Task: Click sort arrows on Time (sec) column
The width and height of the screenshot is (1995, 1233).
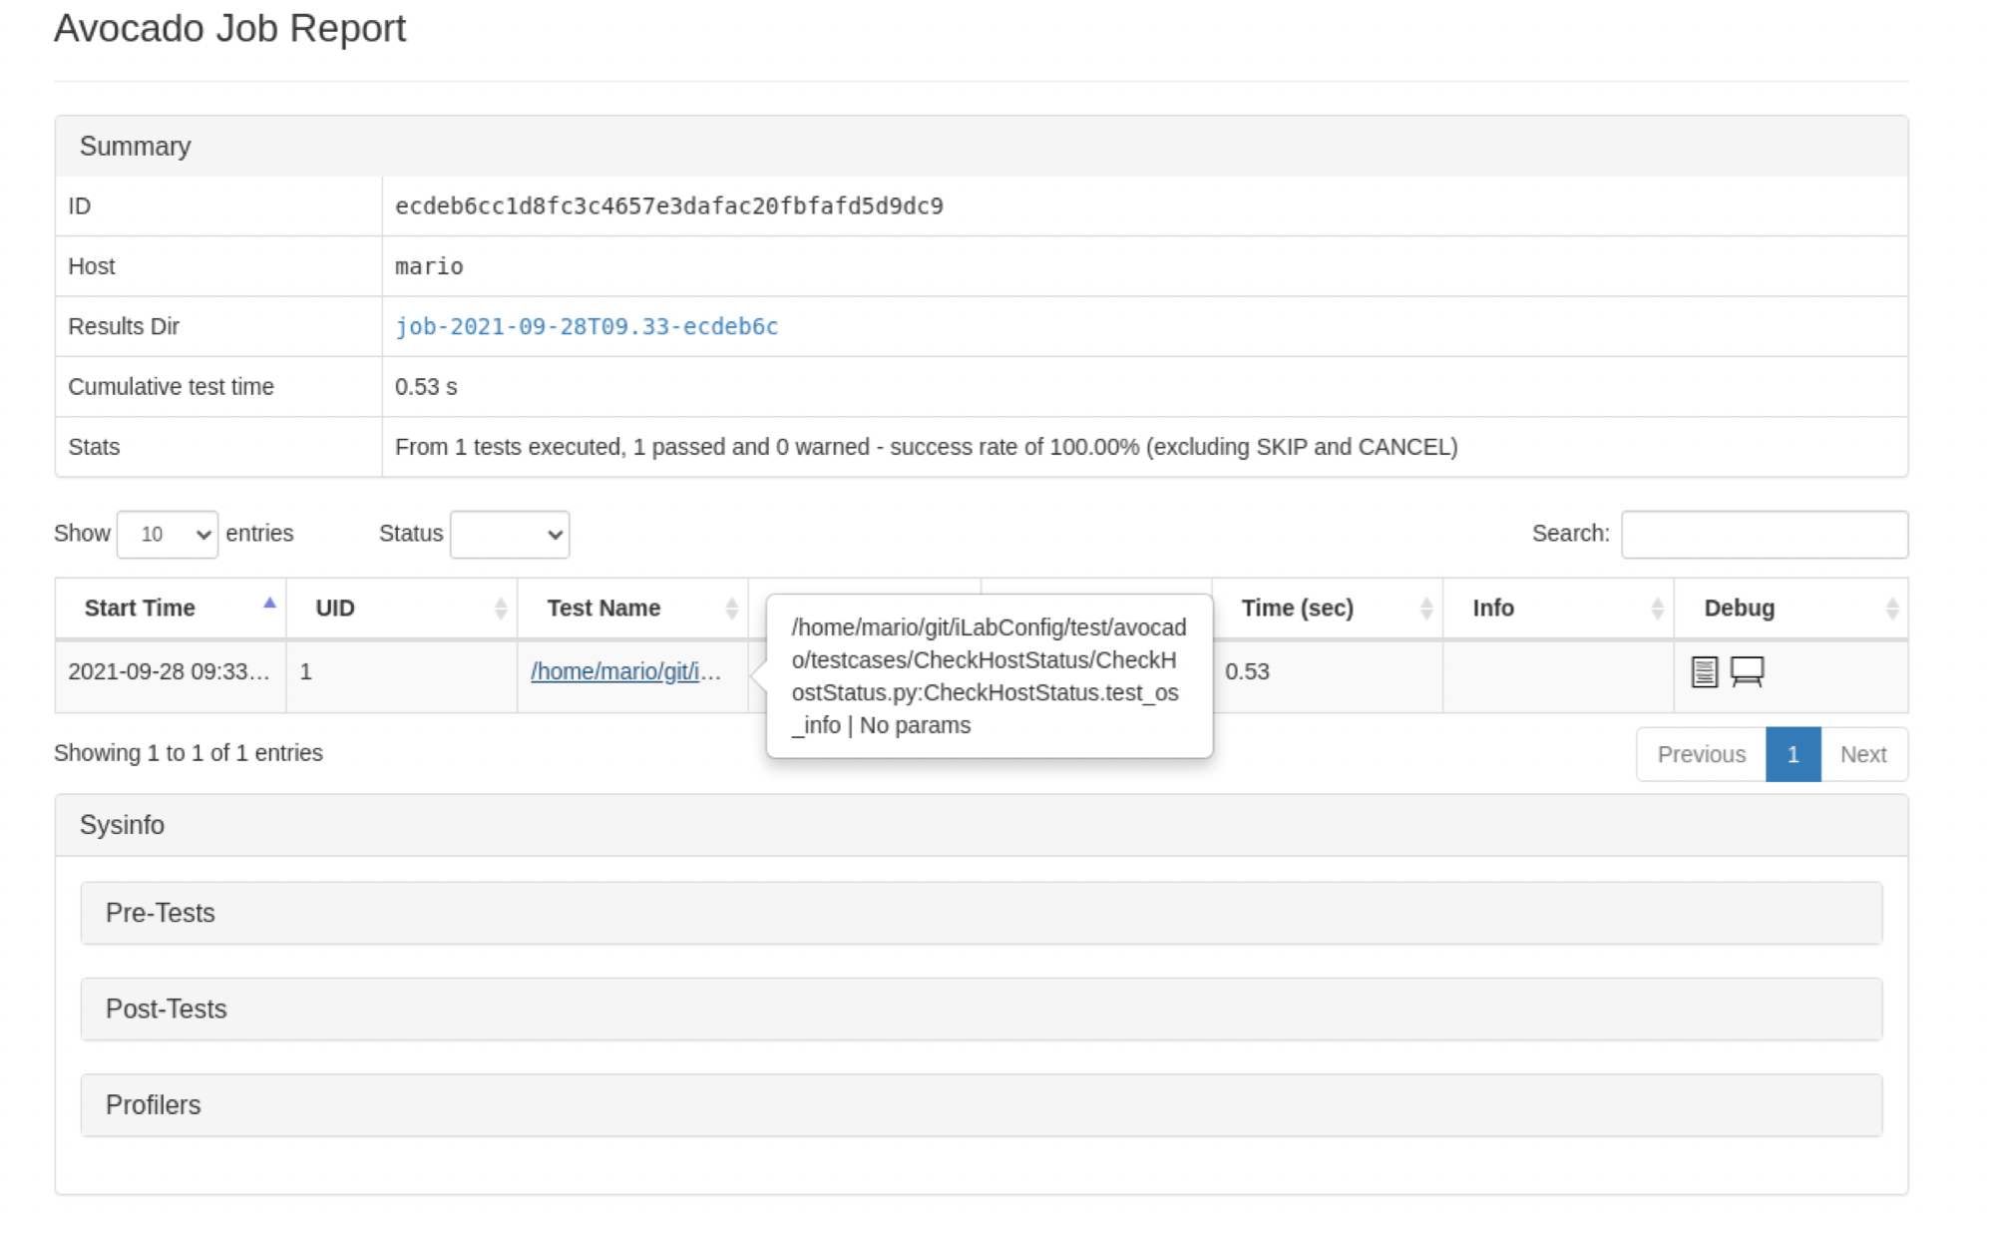Action: [x=1425, y=608]
